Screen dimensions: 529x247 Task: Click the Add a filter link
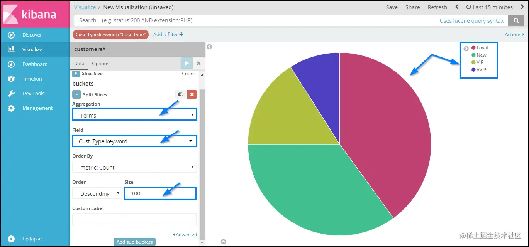[168, 34]
